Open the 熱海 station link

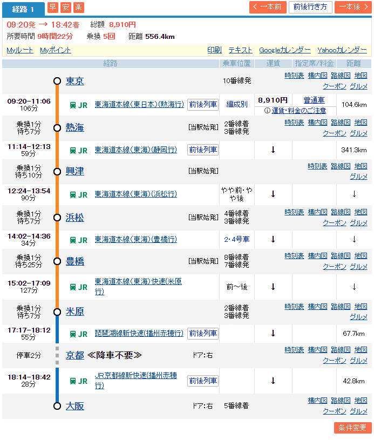74,127
